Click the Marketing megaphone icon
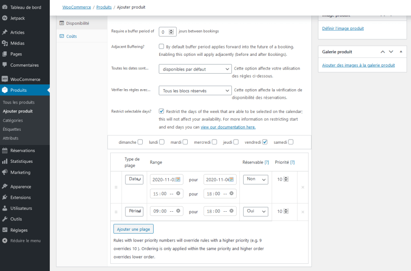 [x=5, y=172]
